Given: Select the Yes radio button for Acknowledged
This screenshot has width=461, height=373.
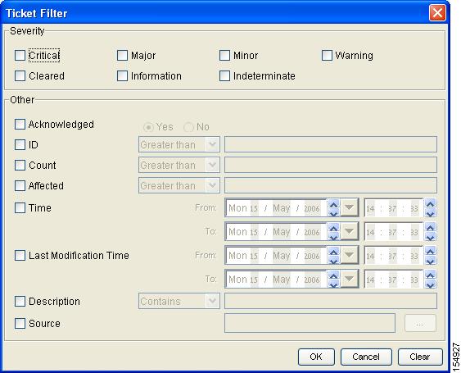Looking at the screenshot, I should coord(148,127).
